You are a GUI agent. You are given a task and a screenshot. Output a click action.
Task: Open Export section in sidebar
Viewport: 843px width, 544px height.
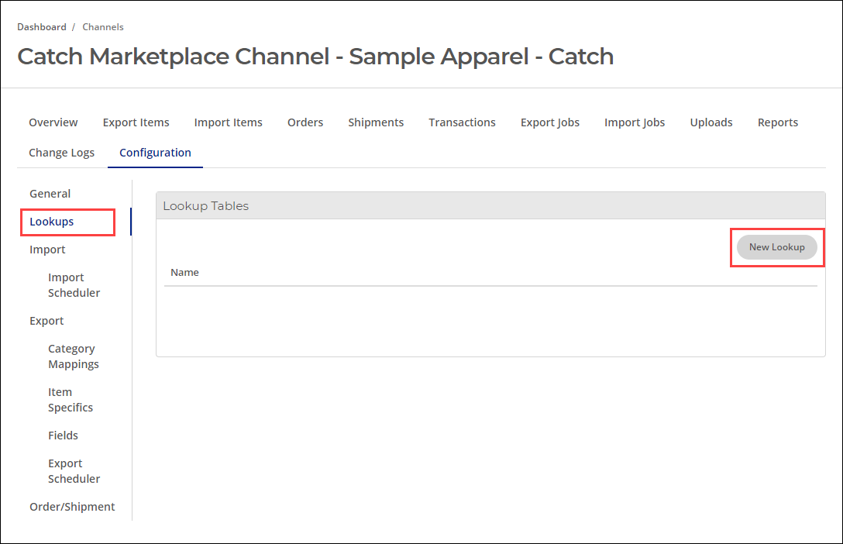[46, 321]
